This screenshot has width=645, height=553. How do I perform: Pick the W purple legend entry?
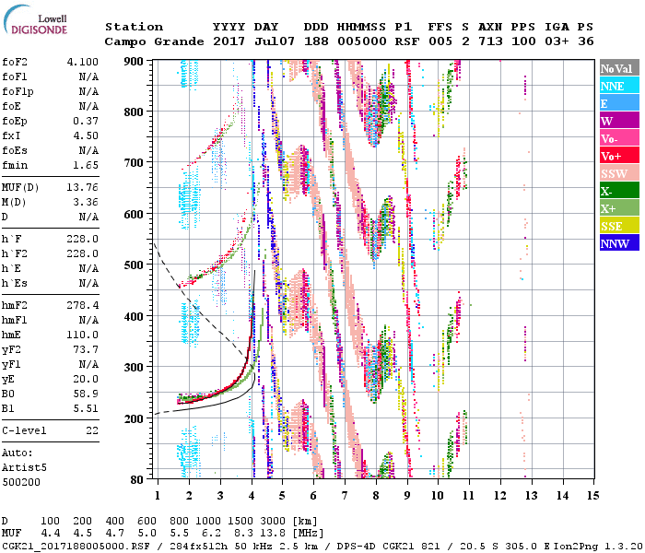(618, 121)
